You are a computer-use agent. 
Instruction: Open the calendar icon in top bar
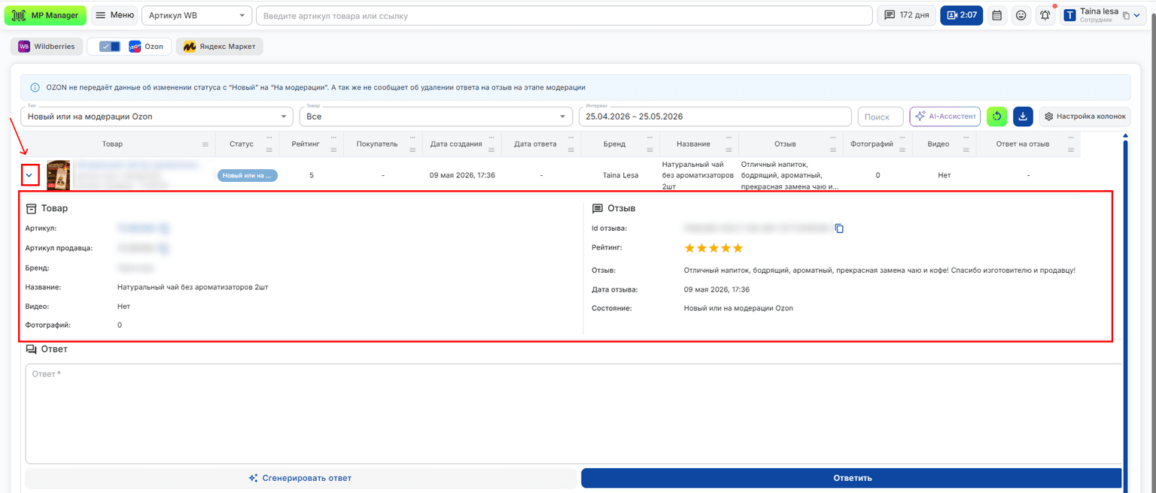tap(997, 15)
